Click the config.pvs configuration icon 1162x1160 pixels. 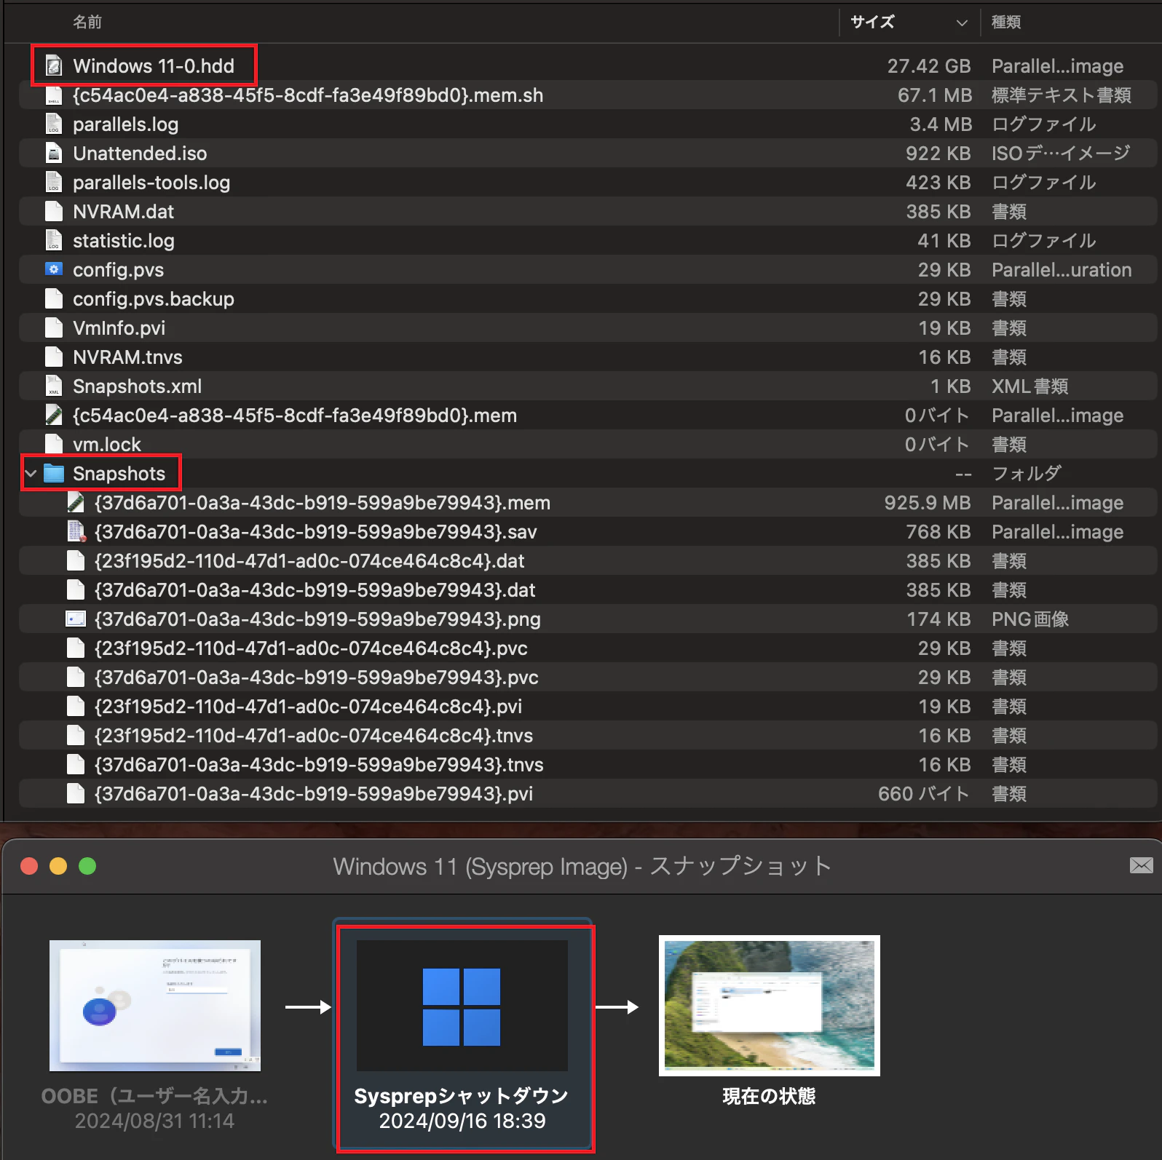click(x=54, y=269)
